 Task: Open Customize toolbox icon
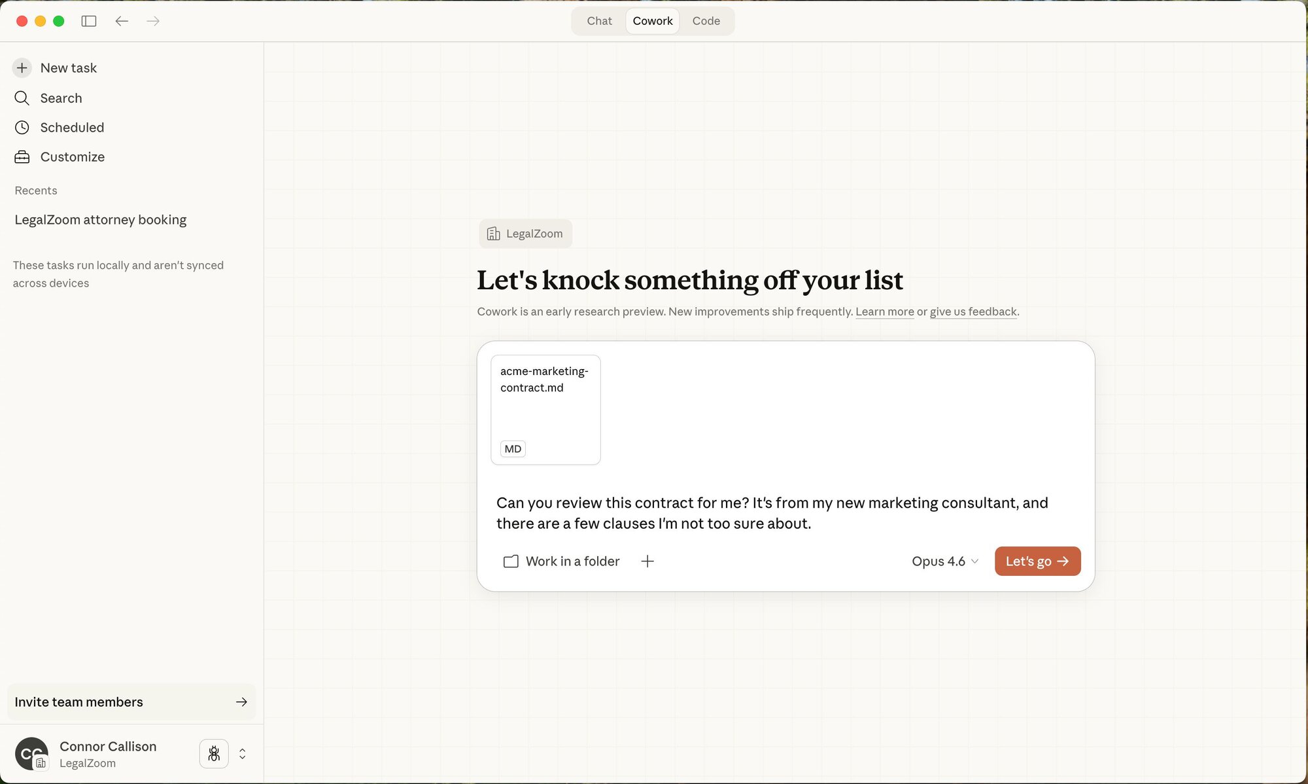click(22, 157)
